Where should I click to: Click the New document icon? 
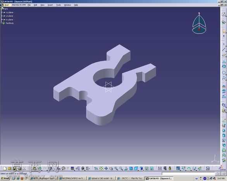pyautogui.click(x=5, y=168)
